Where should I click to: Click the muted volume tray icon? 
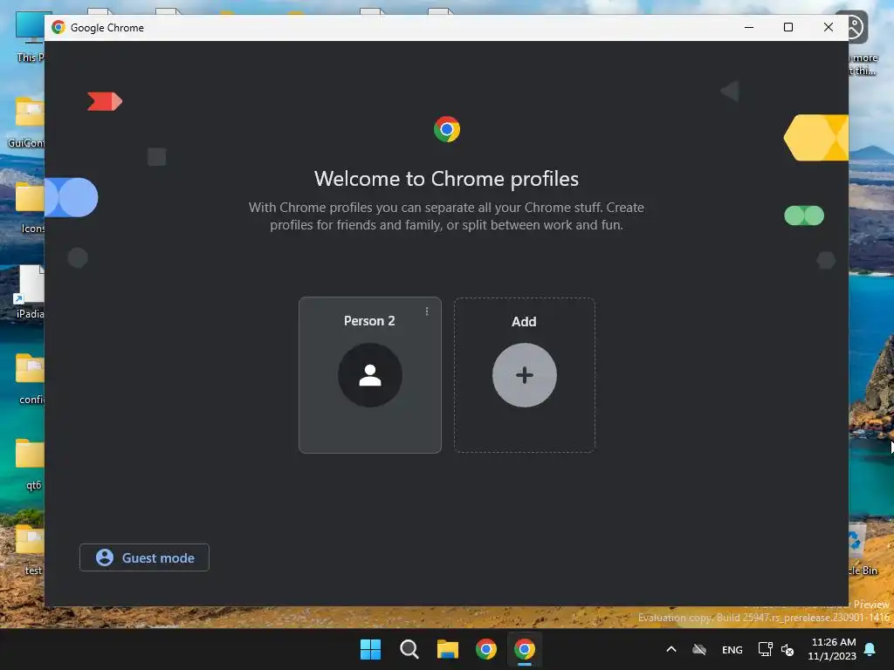tap(787, 649)
